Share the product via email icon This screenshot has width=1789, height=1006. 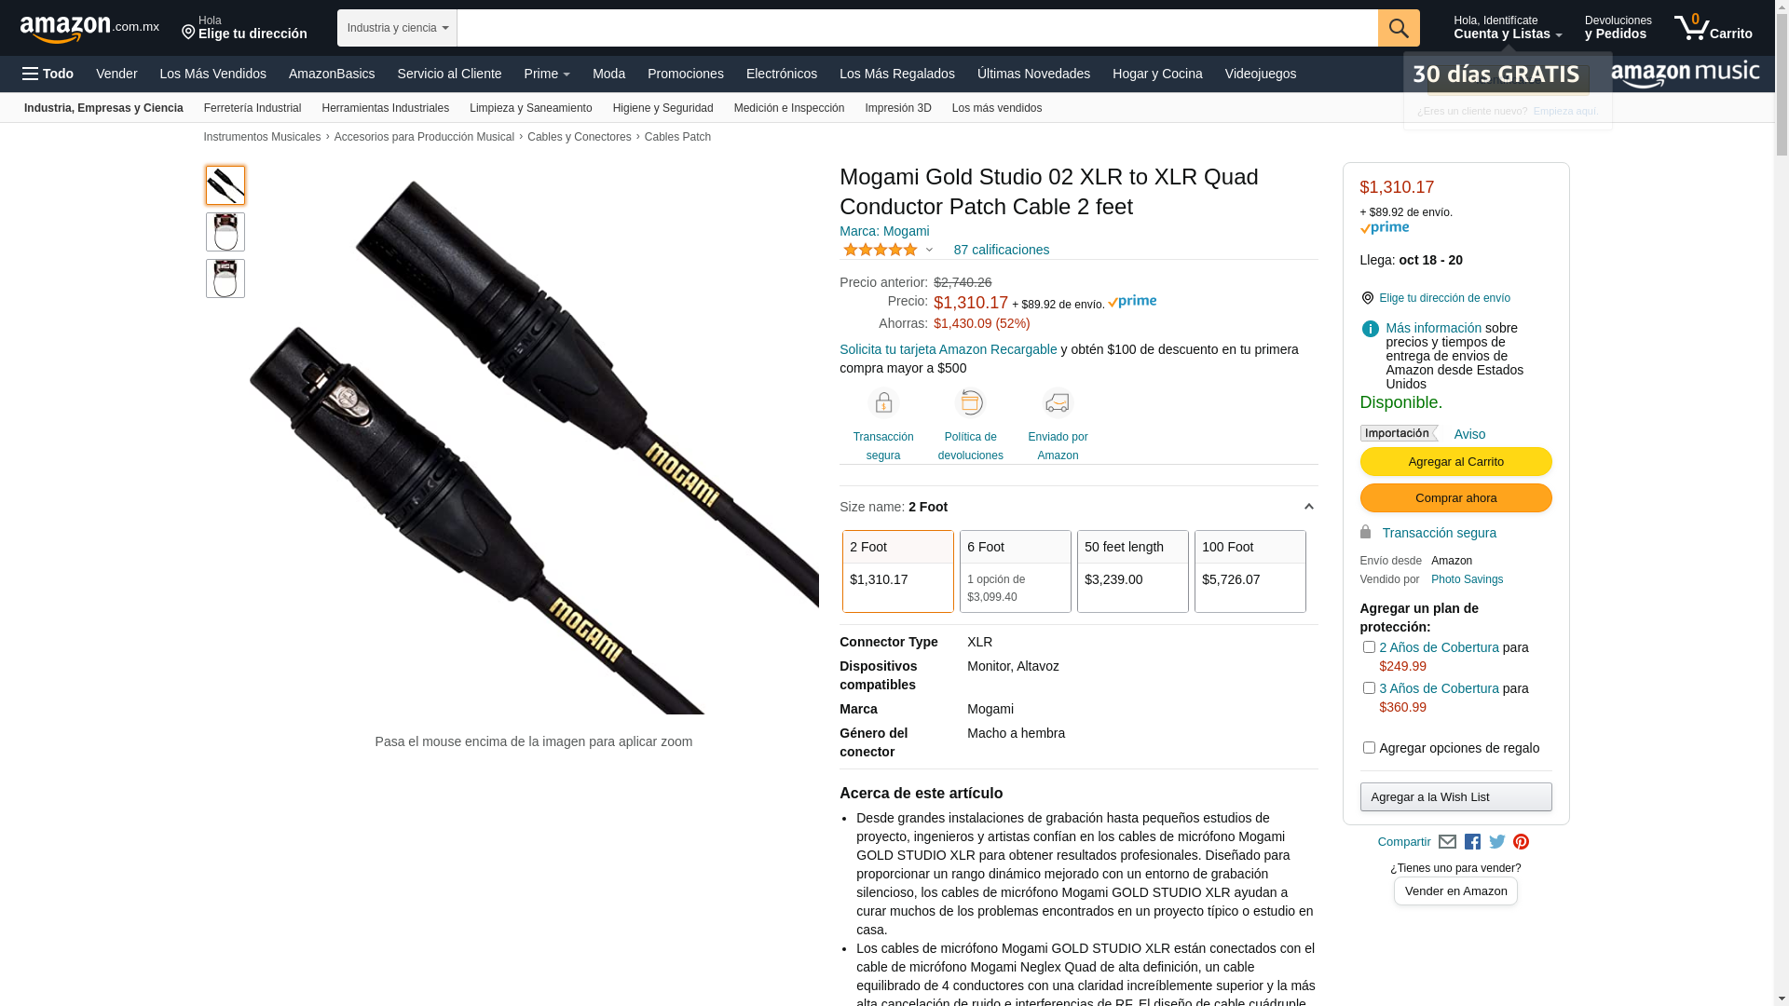1447,842
